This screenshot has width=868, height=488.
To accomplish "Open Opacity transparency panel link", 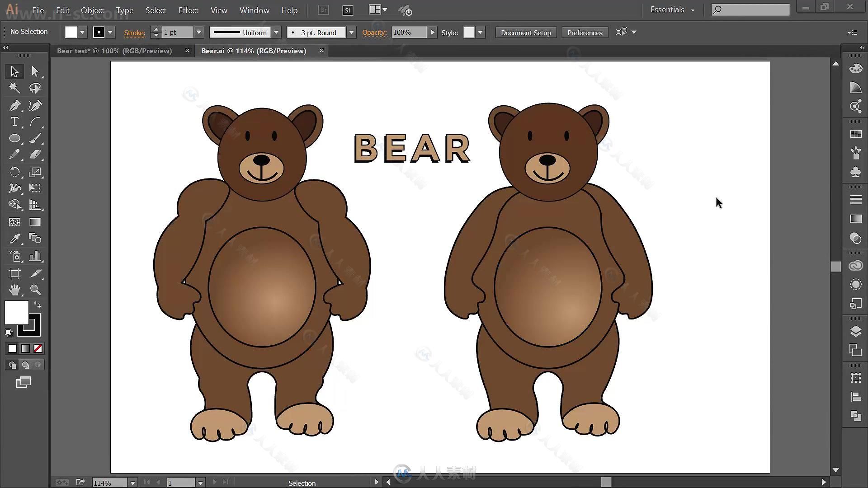I will click(x=374, y=33).
